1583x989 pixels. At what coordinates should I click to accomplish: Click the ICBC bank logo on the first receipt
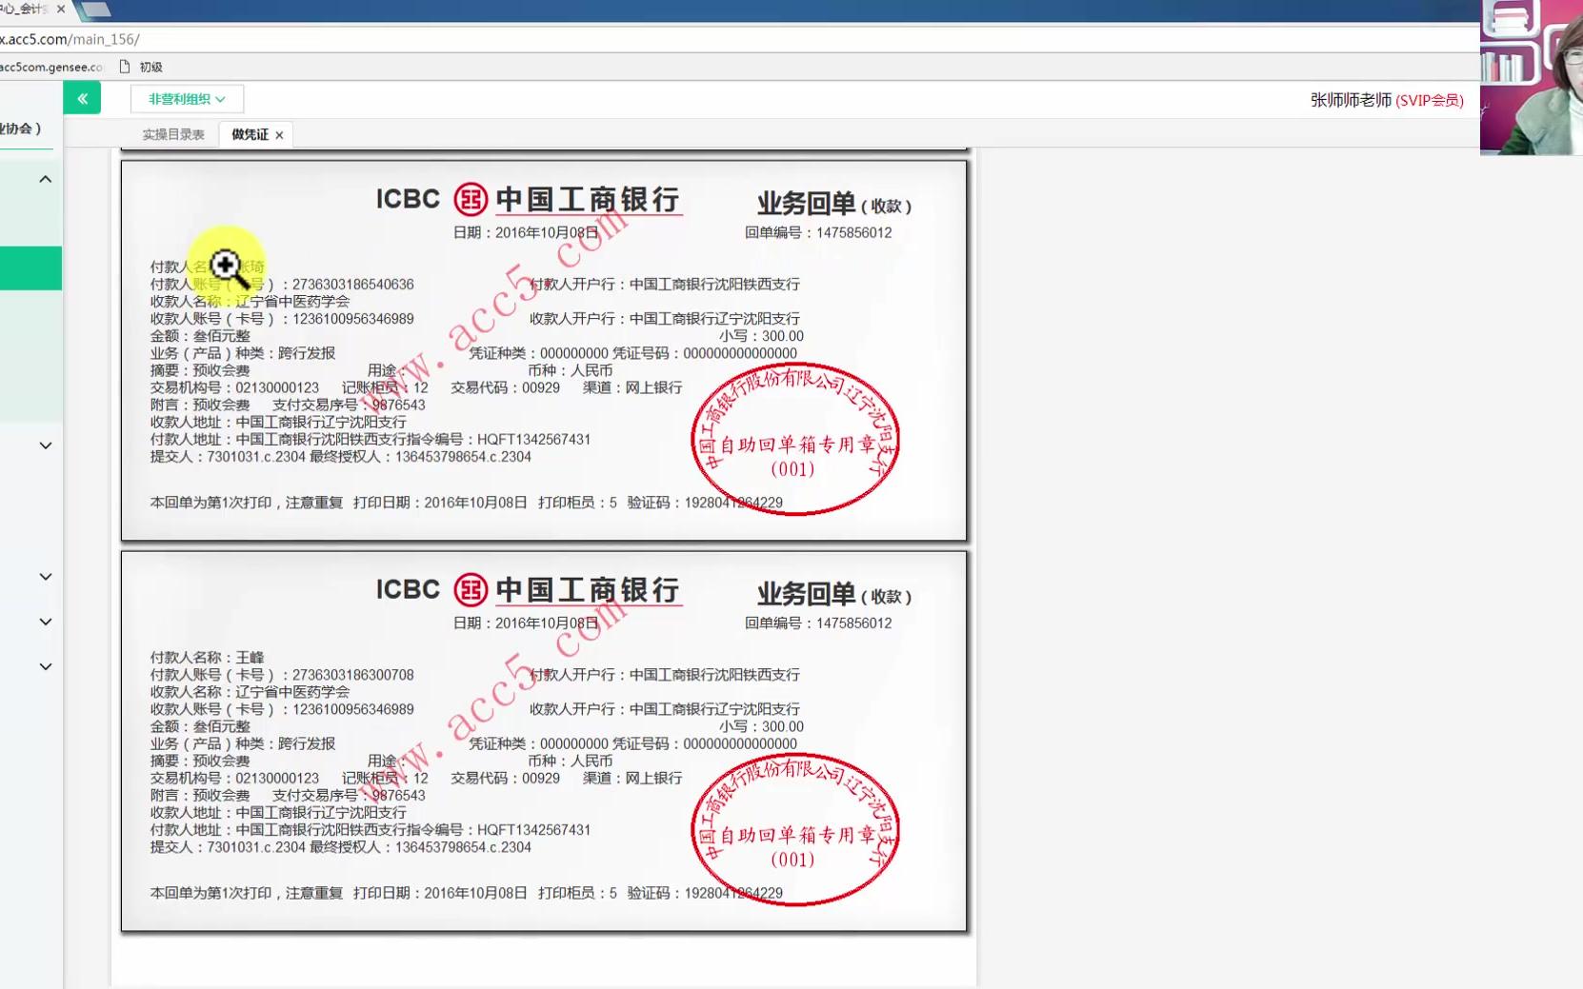pos(469,199)
